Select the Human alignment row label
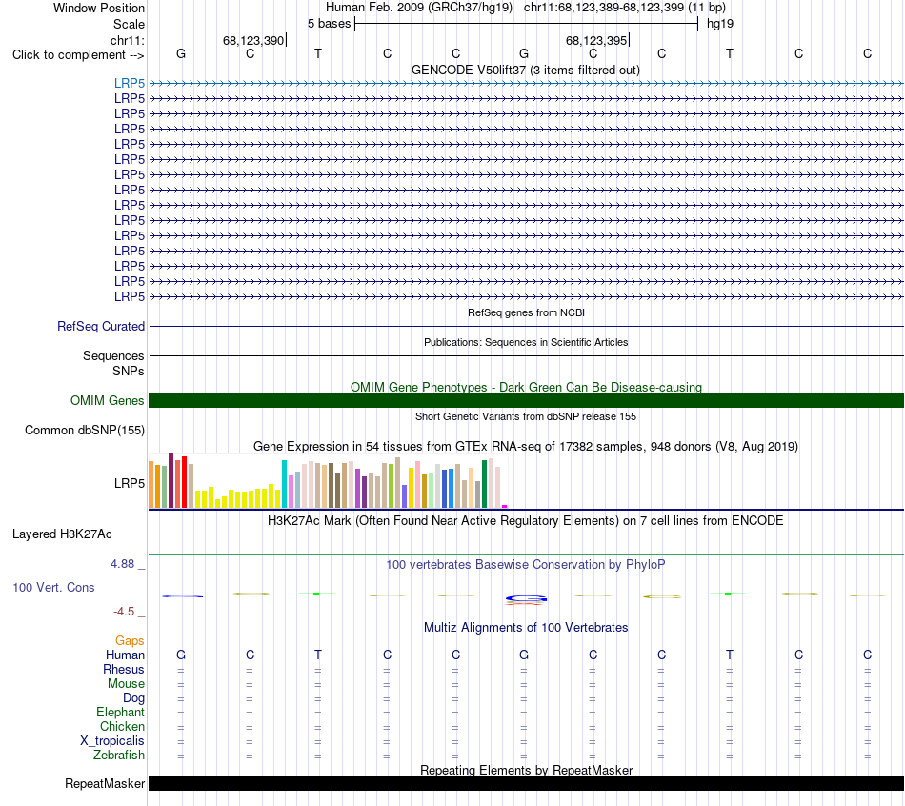The height and width of the screenshot is (806, 905). pyautogui.click(x=125, y=655)
